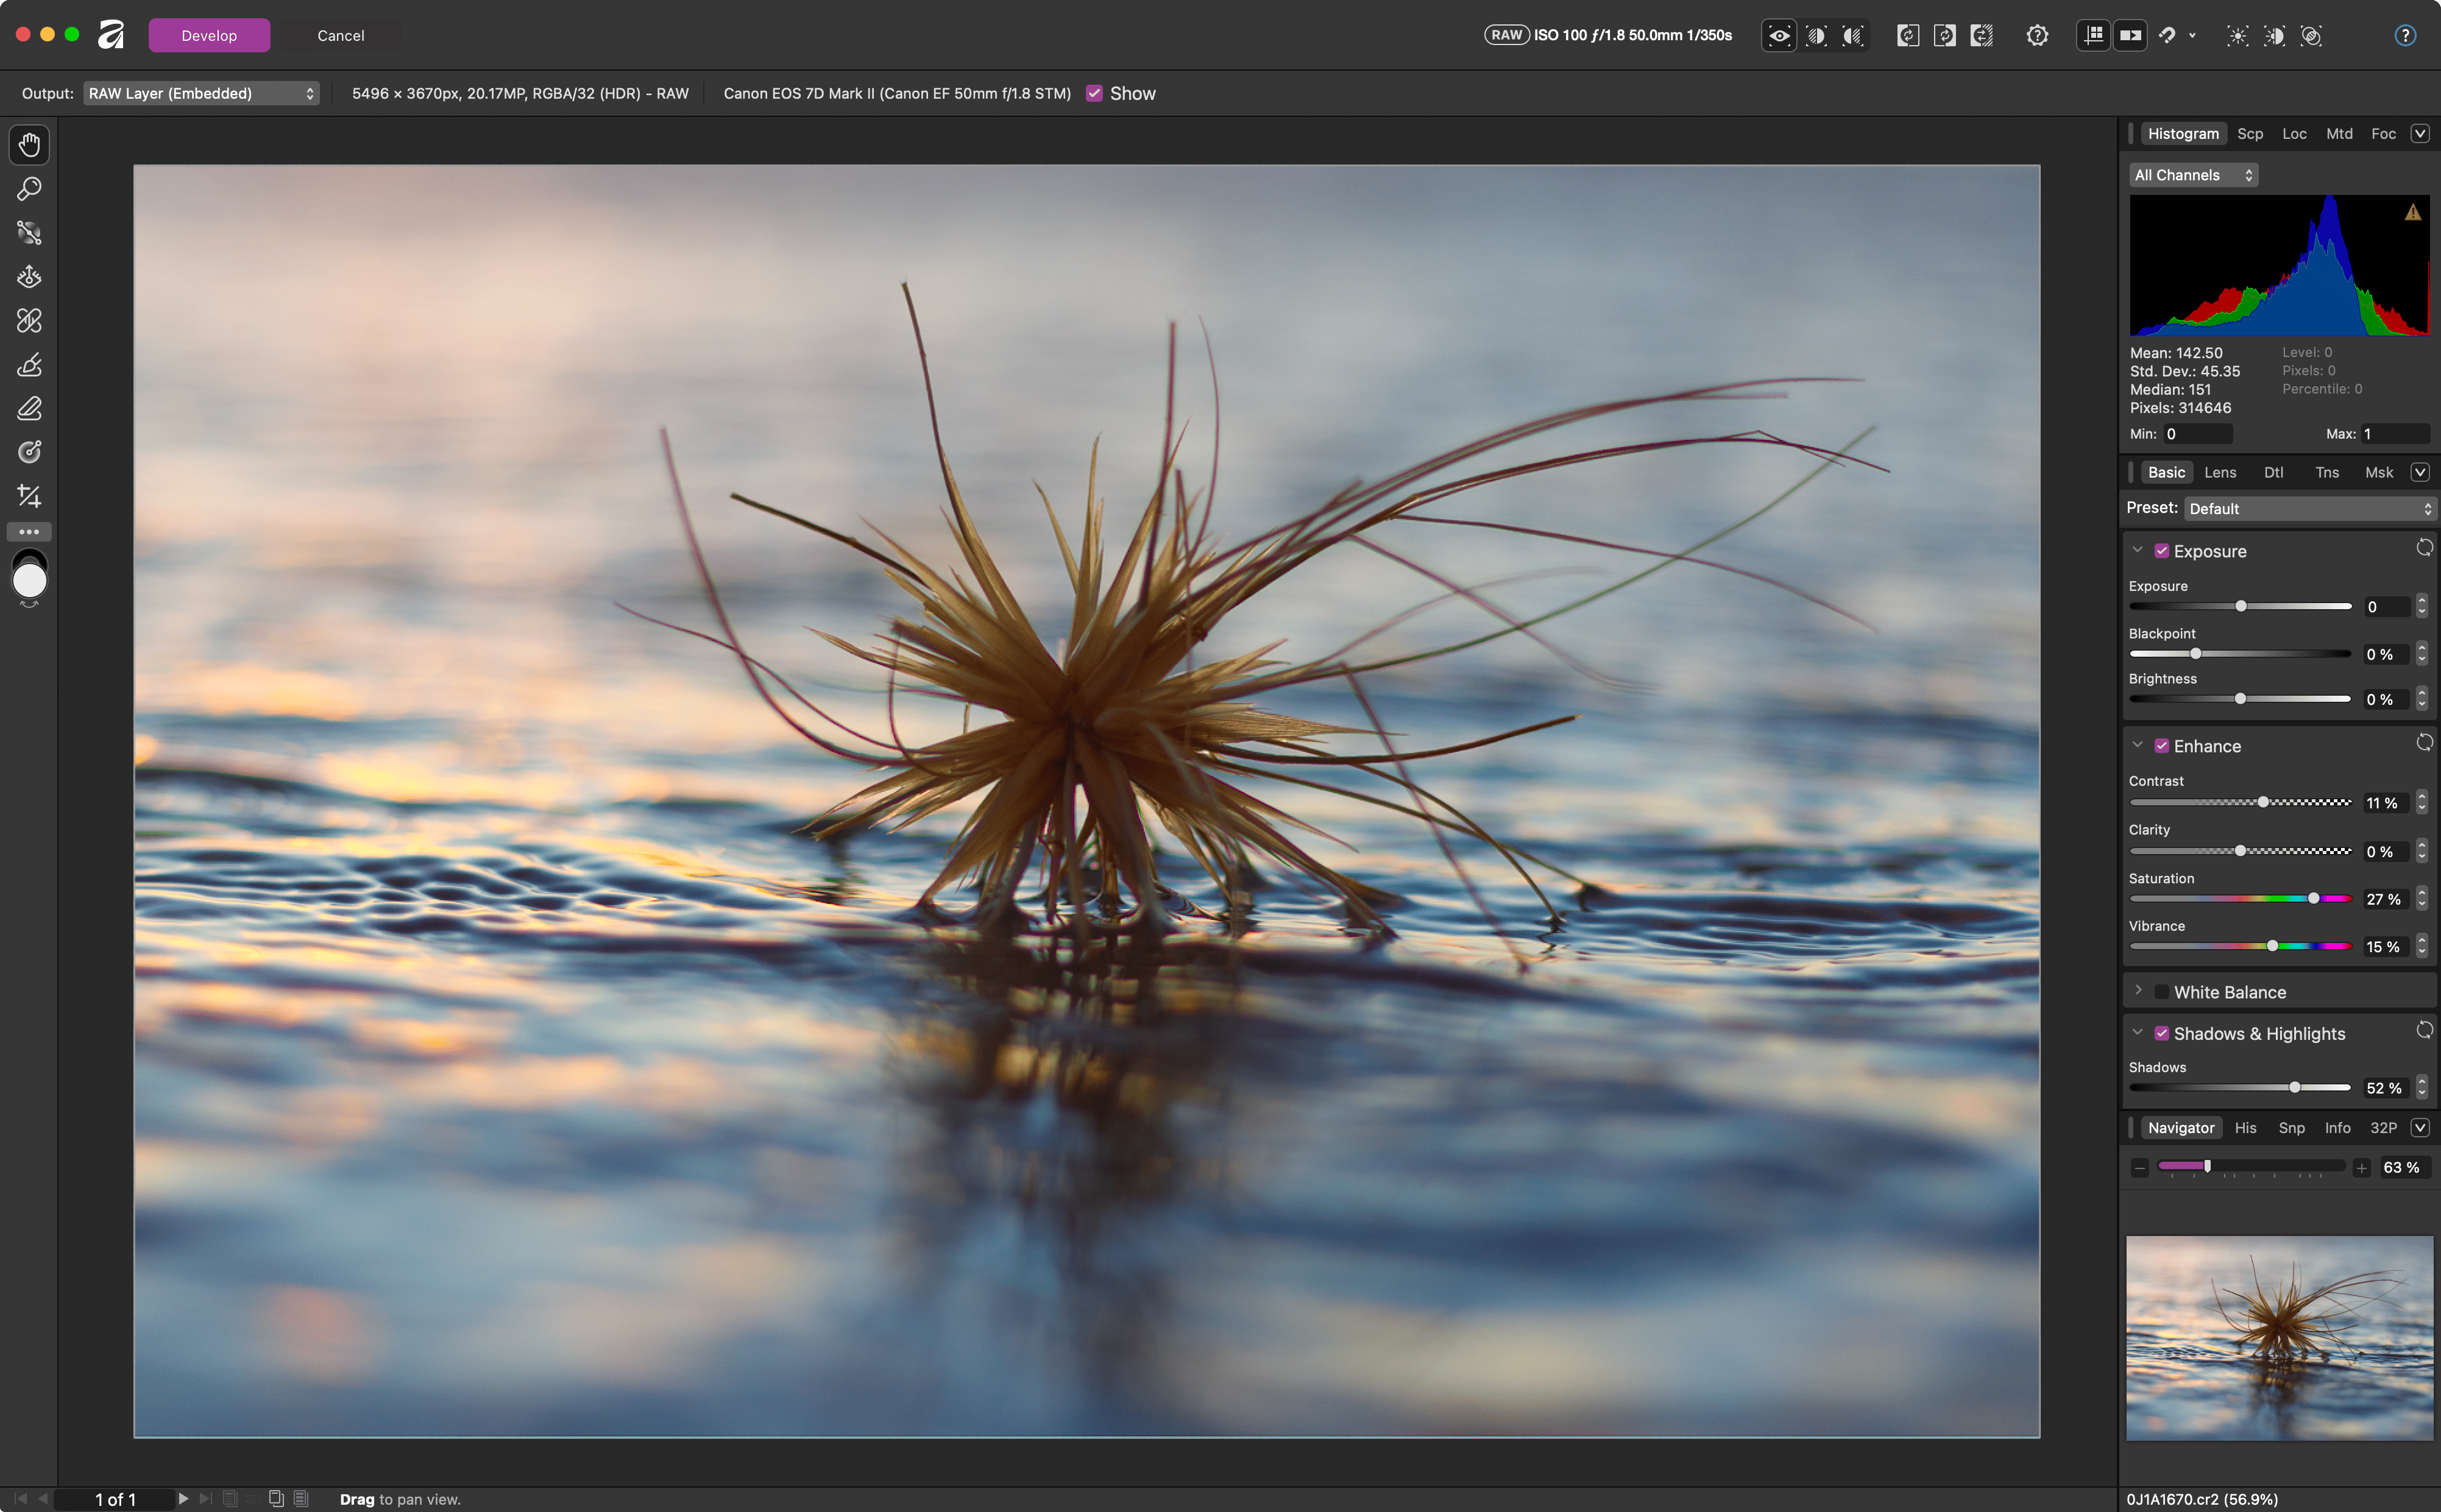Select the Zoom tool in the left toolbar
2441x1512 pixels.
point(29,189)
